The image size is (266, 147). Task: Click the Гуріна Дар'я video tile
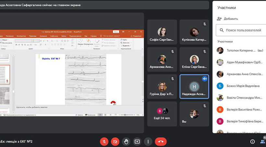(x=162, y=87)
